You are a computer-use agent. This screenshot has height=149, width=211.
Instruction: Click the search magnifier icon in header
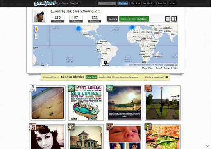tap(113, 3)
